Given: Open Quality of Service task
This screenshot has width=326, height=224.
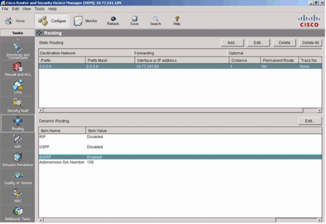Looking at the screenshot, I should click(x=17, y=177).
